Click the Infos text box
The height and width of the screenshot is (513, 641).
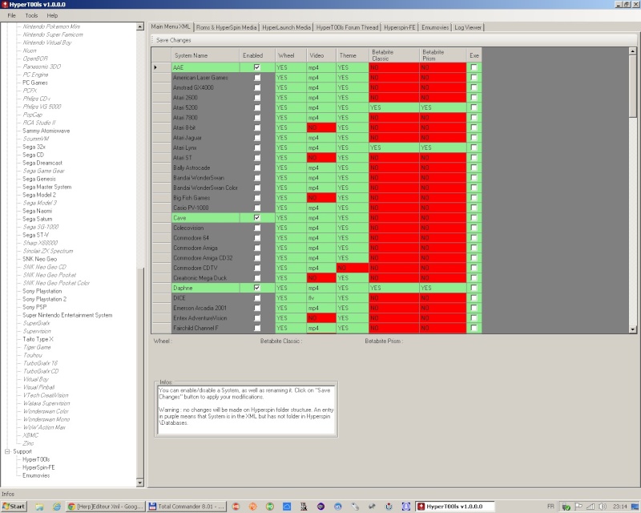click(x=247, y=410)
